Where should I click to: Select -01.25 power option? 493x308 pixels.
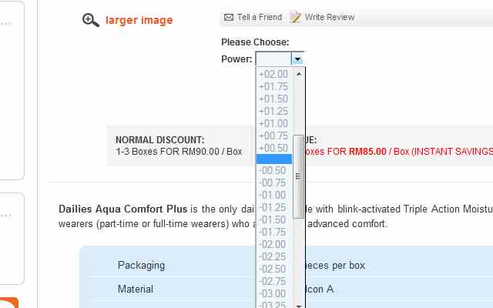point(274,207)
